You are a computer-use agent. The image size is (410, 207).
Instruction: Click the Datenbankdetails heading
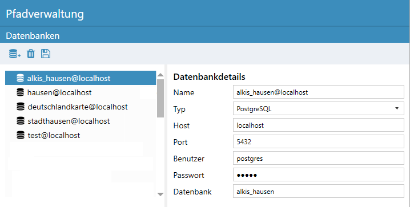[x=209, y=77]
